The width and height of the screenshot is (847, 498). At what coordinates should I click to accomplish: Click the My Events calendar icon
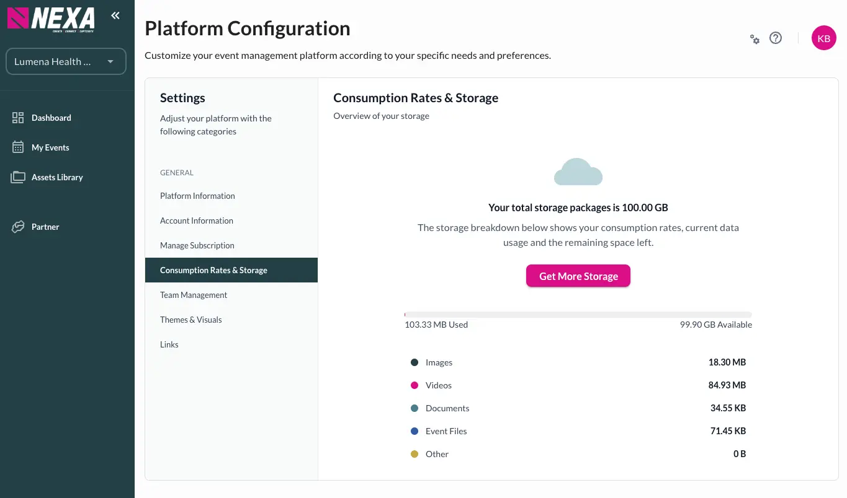(x=18, y=147)
